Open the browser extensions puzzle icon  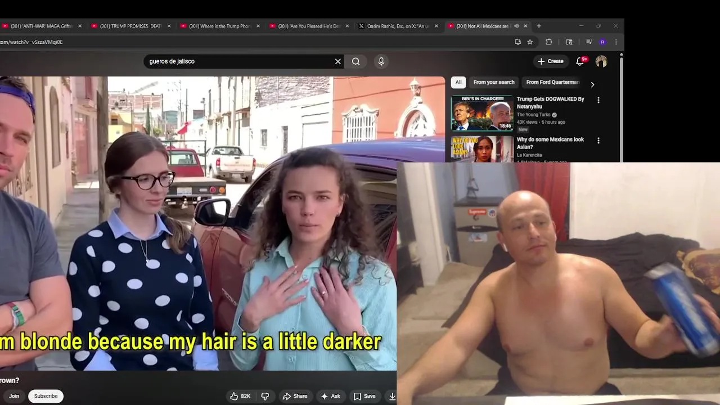click(549, 42)
